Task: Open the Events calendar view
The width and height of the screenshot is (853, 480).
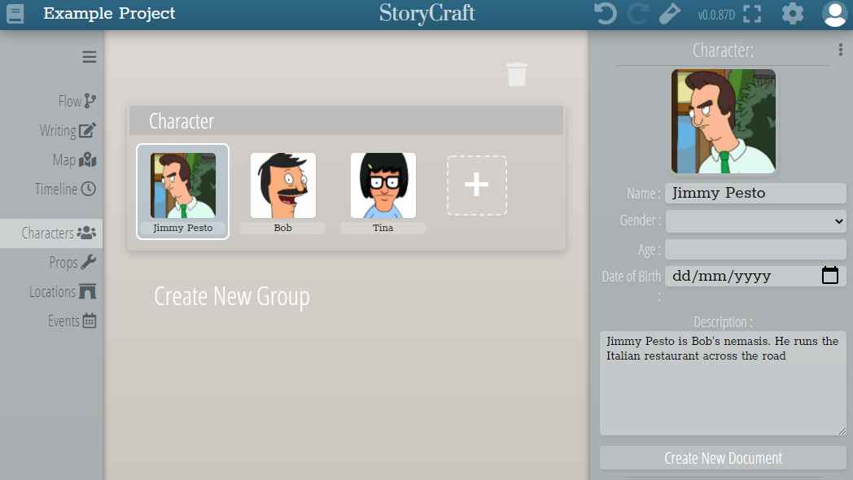Action: tap(72, 321)
